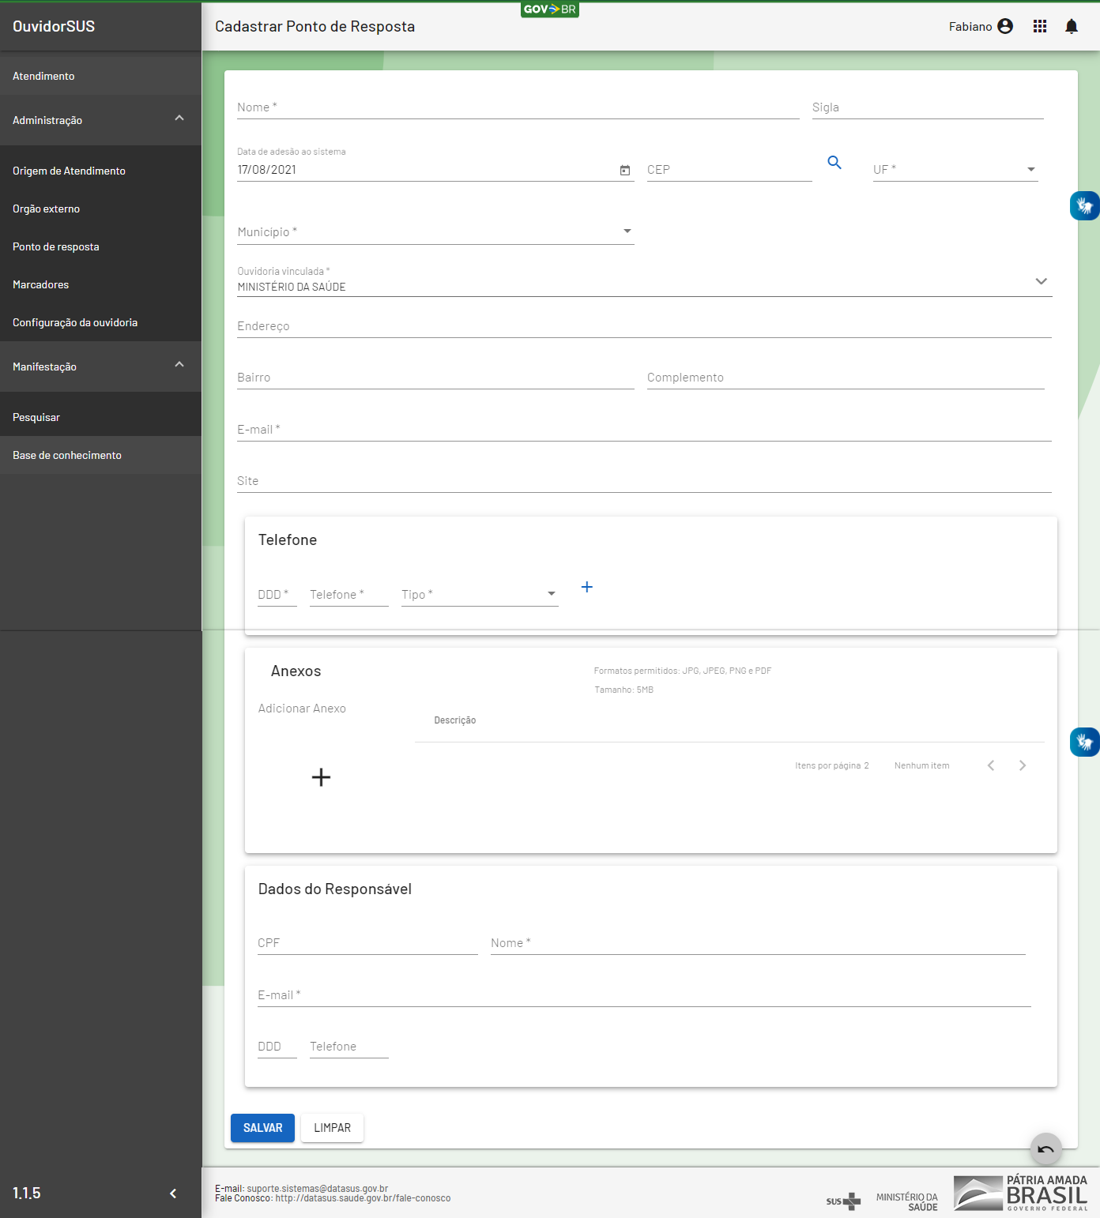Image resolution: width=1100 pixels, height=1218 pixels.
Task: Open the date picker calendar icon
Action: (x=625, y=170)
